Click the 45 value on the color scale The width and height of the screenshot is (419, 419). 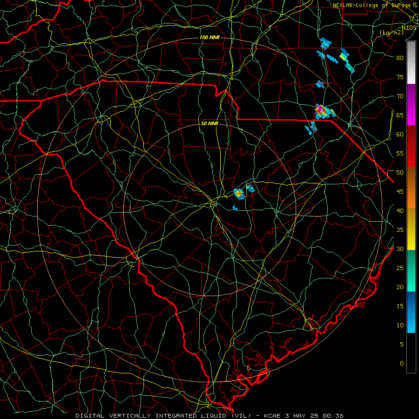(400, 192)
